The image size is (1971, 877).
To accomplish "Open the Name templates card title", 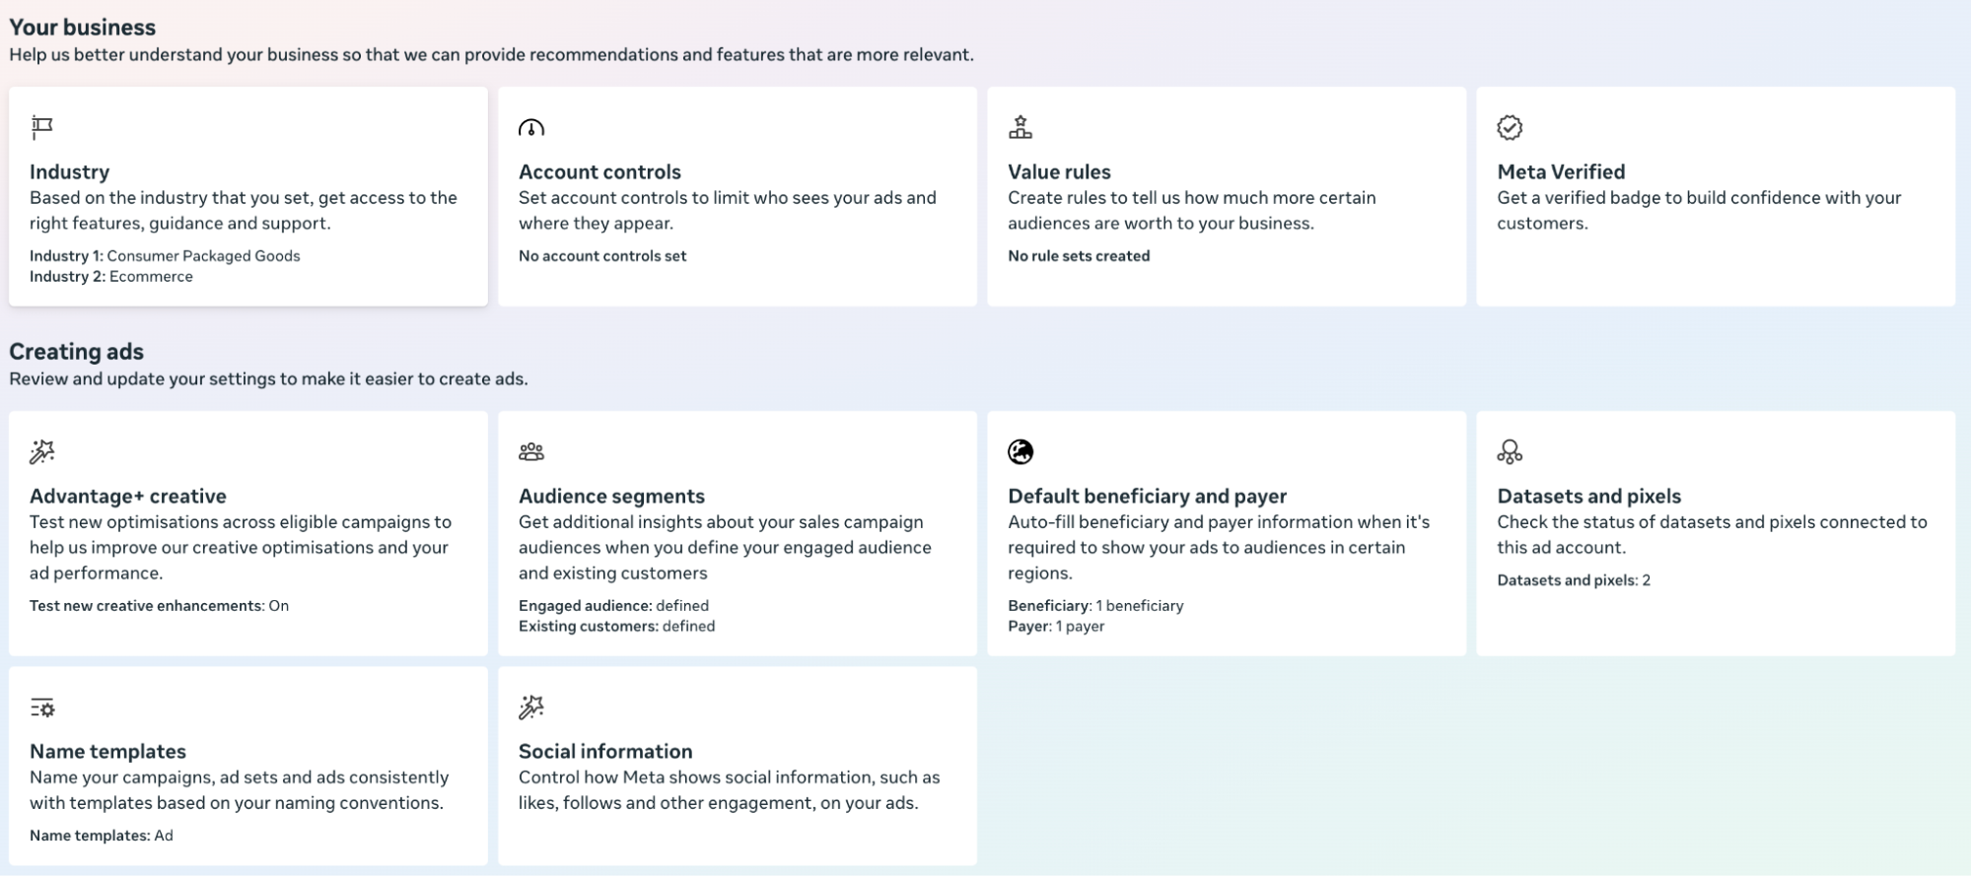I will (107, 751).
